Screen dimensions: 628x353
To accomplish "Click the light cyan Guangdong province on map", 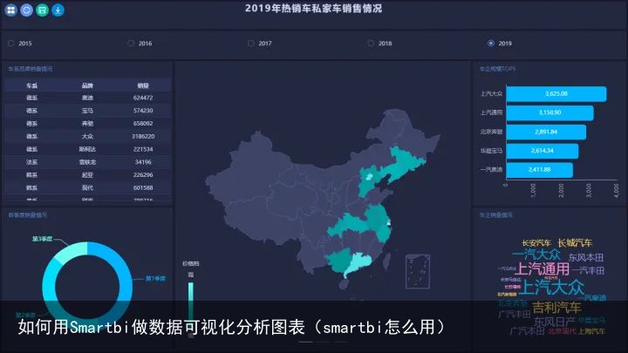I will [x=358, y=263].
